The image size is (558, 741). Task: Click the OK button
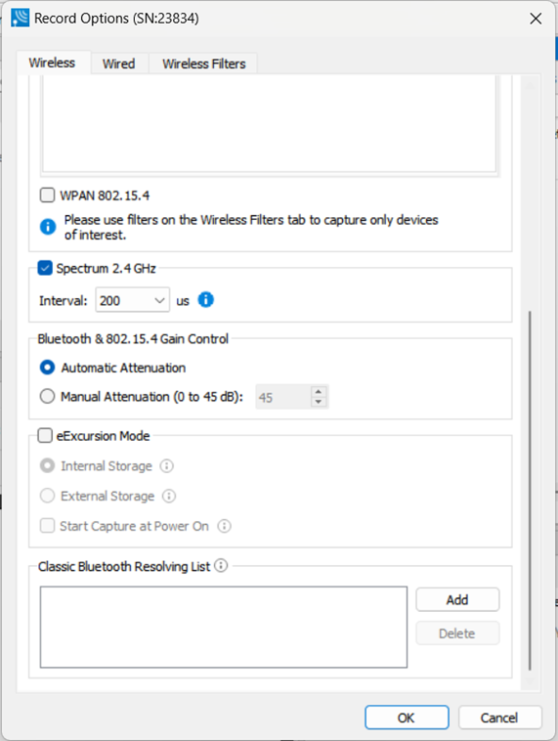(x=407, y=718)
